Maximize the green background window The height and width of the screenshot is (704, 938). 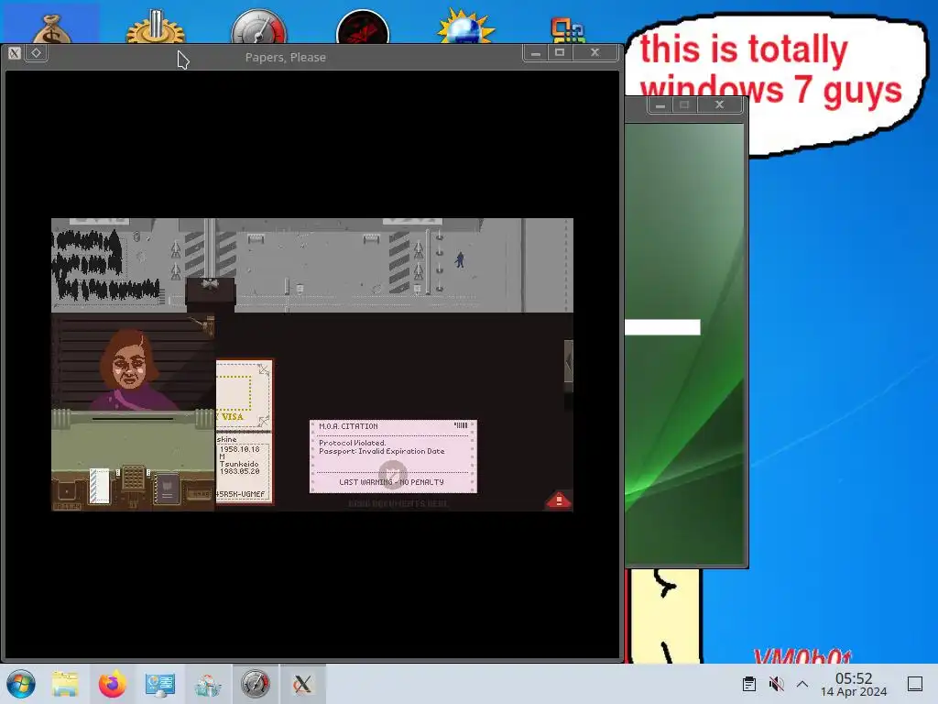point(684,105)
